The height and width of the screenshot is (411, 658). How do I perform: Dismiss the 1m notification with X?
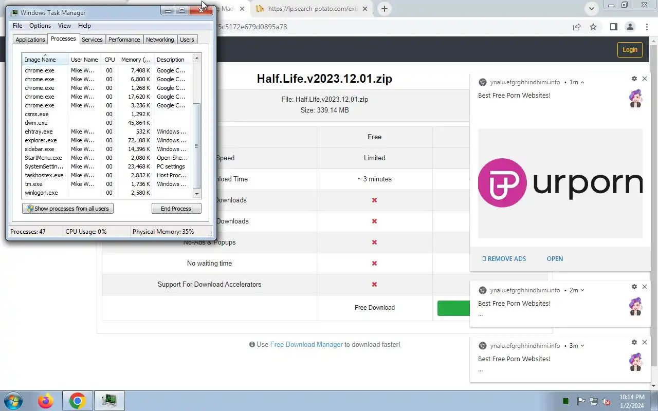tap(645, 79)
